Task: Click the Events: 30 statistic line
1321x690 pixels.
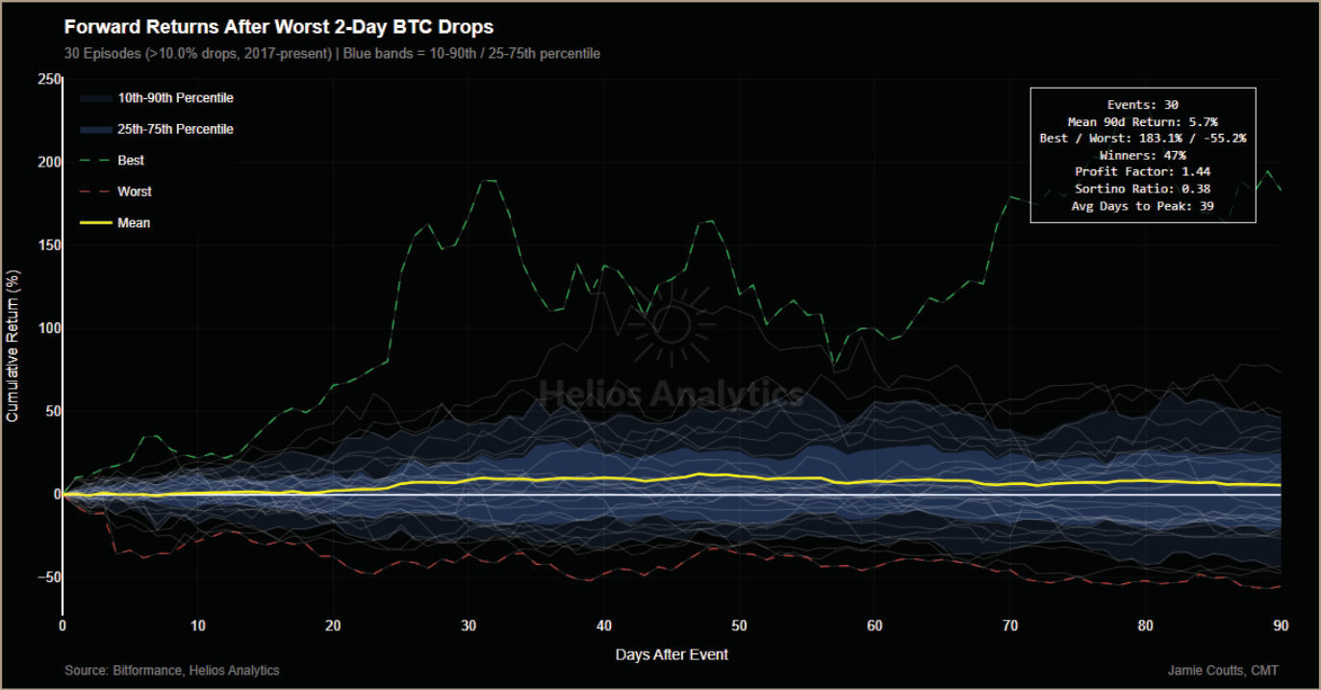Action: (1143, 105)
